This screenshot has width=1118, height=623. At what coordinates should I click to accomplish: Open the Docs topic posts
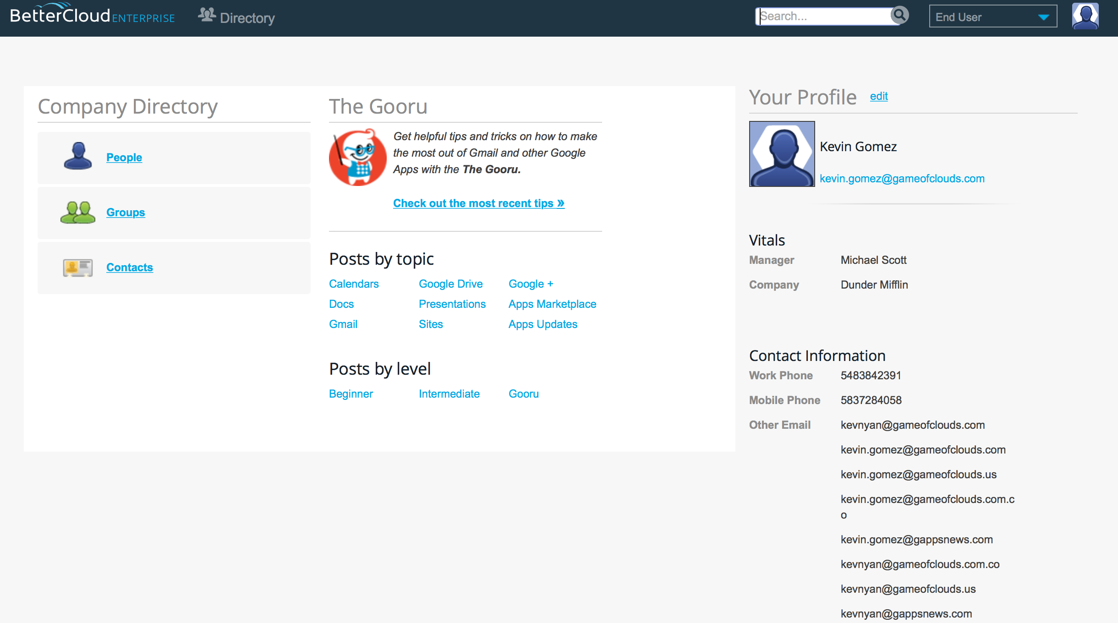[341, 304]
